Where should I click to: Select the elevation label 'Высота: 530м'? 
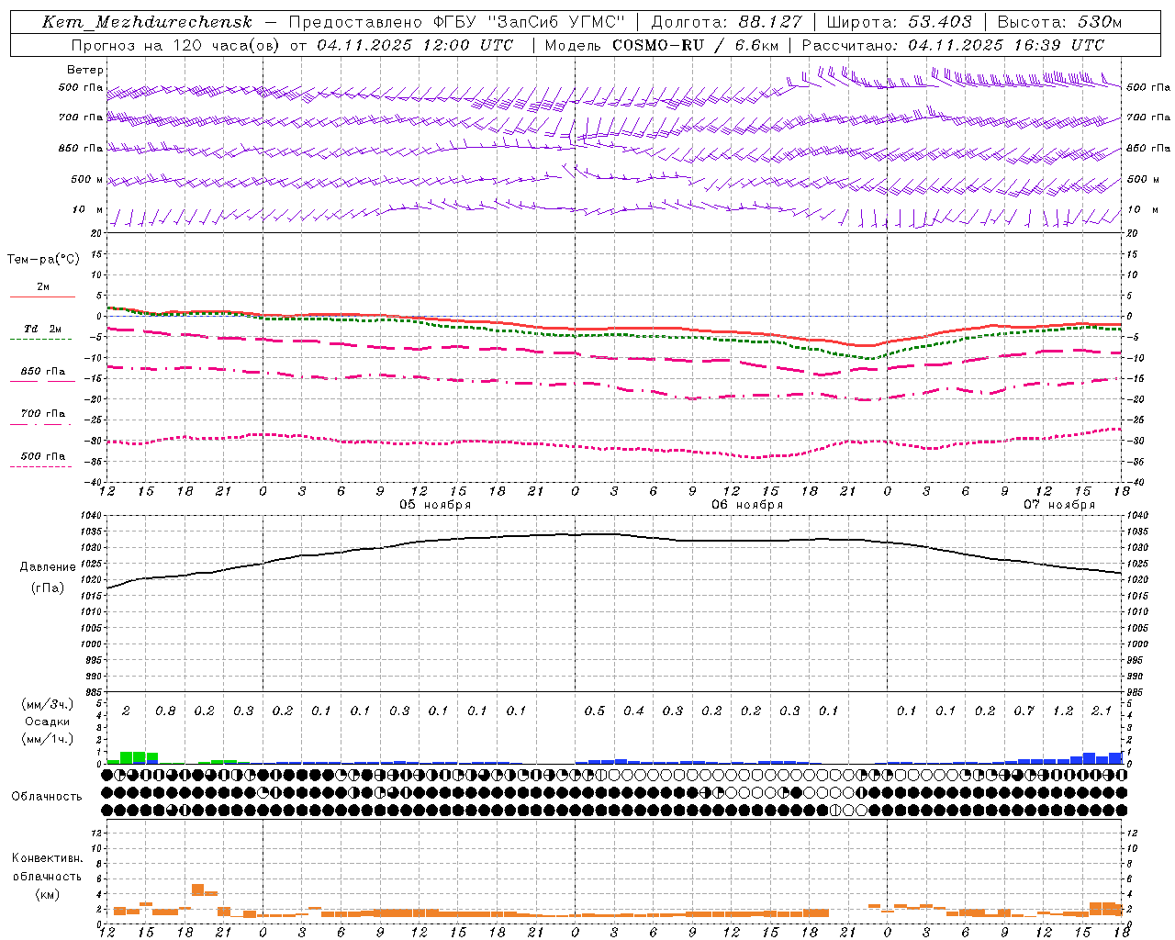(1060, 22)
